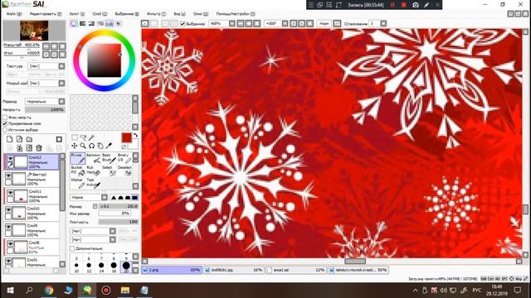Select the Hand pan tool
This screenshot has height=298, width=531.
(100, 146)
